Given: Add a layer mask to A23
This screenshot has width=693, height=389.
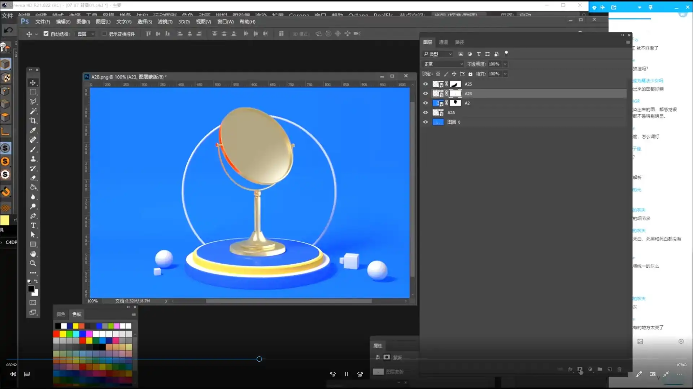Looking at the screenshot, I should tap(580, 369).
